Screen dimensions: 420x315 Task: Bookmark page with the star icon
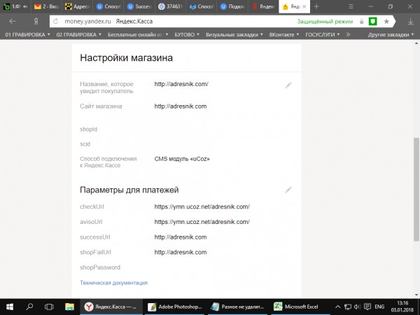coord(386,22)
